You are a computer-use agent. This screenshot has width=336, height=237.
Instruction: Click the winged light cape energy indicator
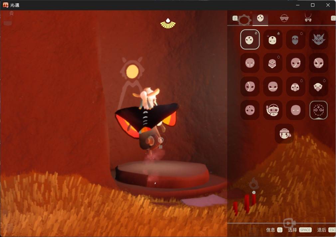(168, 23)
